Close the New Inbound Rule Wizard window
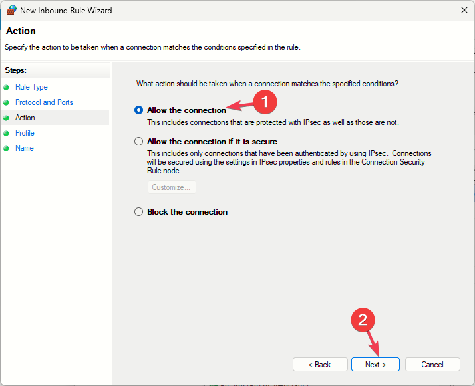 pos(464,10)
